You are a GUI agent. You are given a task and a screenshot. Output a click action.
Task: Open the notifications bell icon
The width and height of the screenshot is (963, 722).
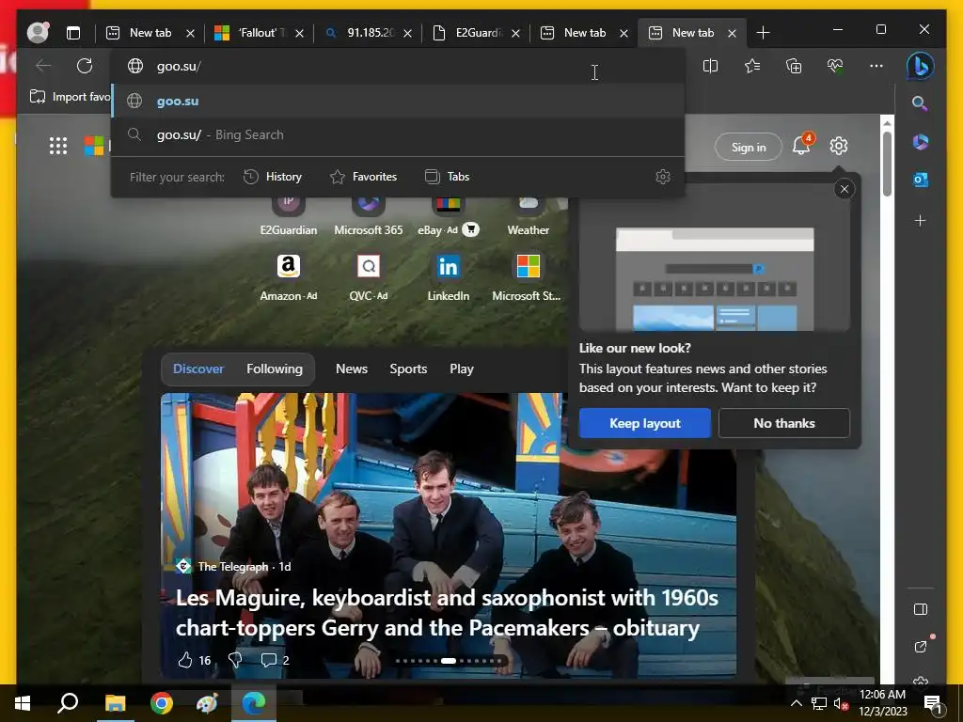pos(802,145)
